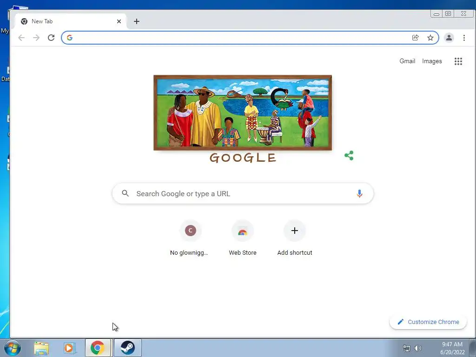Open Chrome's three-dot menu
The image size is (476, 357).
[x=464, y=38]
